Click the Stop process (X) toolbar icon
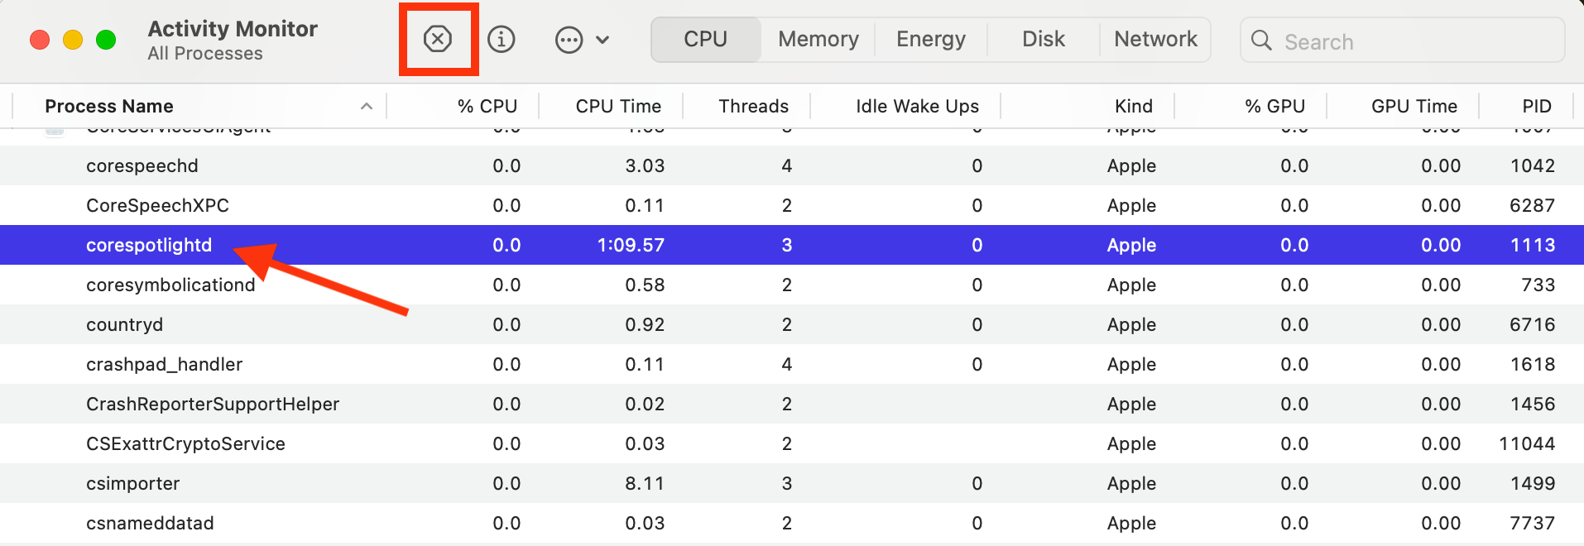Image resolution: width=1584 pixels, height=546 pixels. pyautogui.click(x=437, y=39)
